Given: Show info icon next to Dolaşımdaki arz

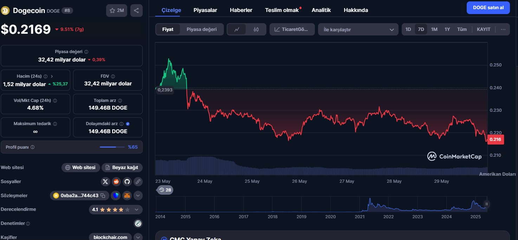Looking at the screenshot, I should click(122, 124).
